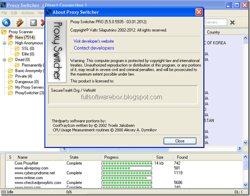Click the About dialog title bar app icon
The image size is (250, 196).
49,12
